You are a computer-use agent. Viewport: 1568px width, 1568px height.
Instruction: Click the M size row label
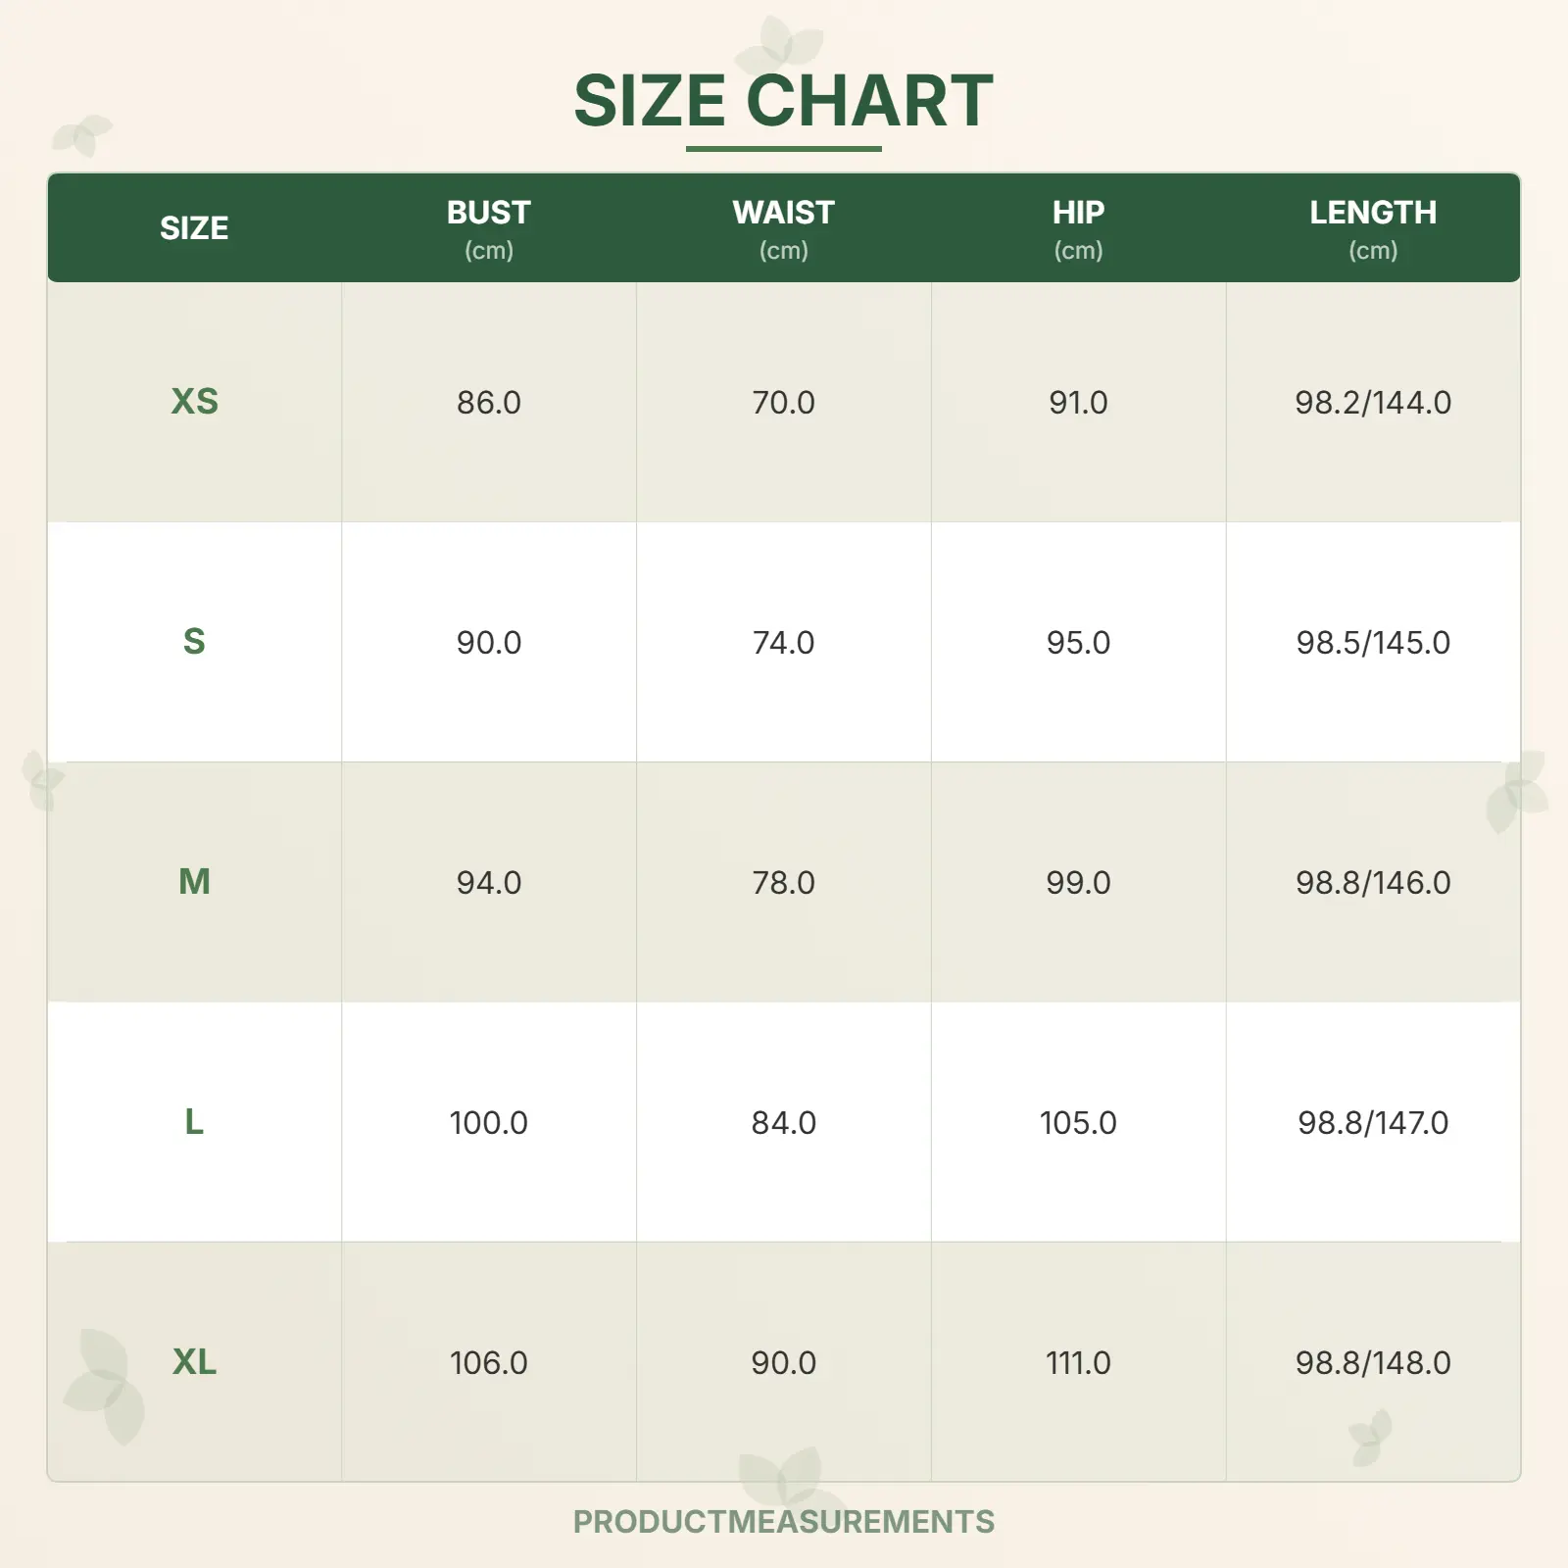pos(194,882)
